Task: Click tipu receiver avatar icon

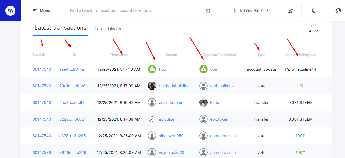Action: pyautogui.click(x=203, y=69)
